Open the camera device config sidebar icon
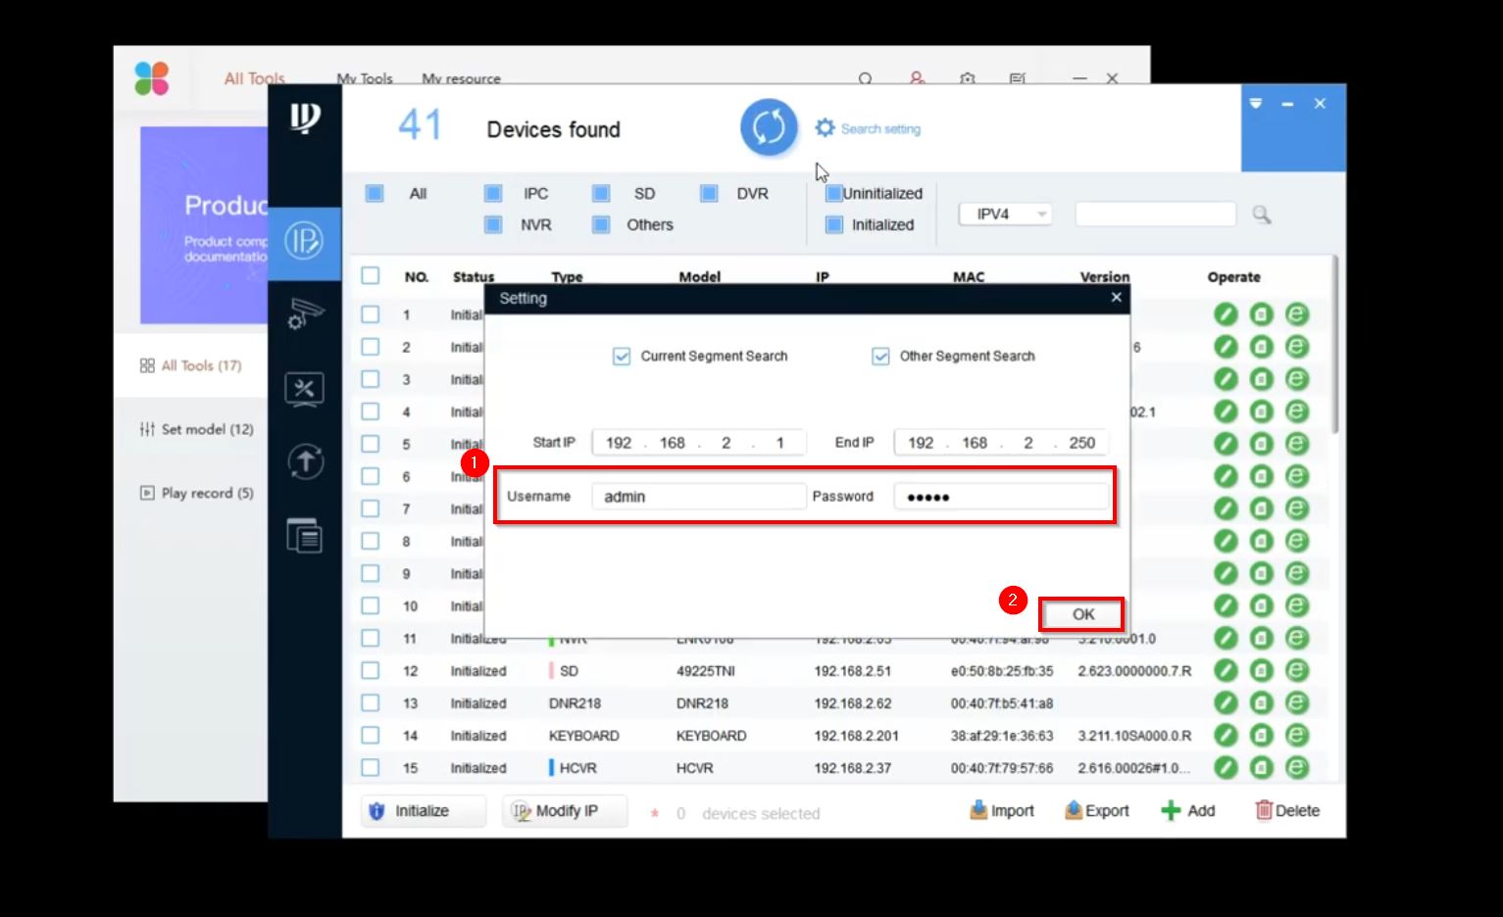The image size is (1503, 917). tap(305, 314)
